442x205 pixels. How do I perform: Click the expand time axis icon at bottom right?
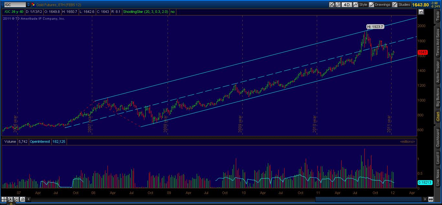430,199
